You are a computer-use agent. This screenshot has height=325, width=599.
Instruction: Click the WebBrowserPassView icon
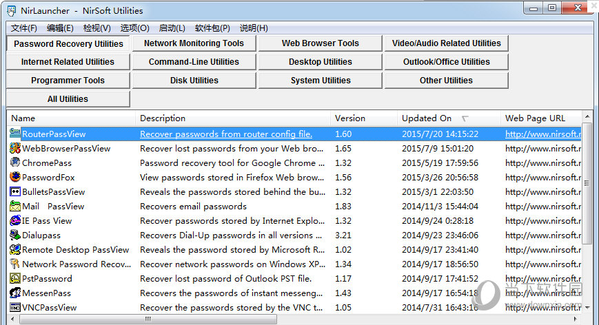click(15, 148)
